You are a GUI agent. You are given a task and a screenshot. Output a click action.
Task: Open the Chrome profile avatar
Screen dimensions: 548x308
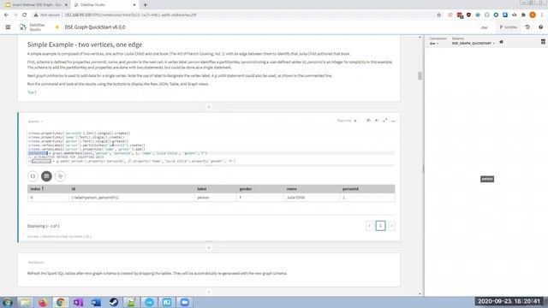pyautogui.click(x=533, y=15)
